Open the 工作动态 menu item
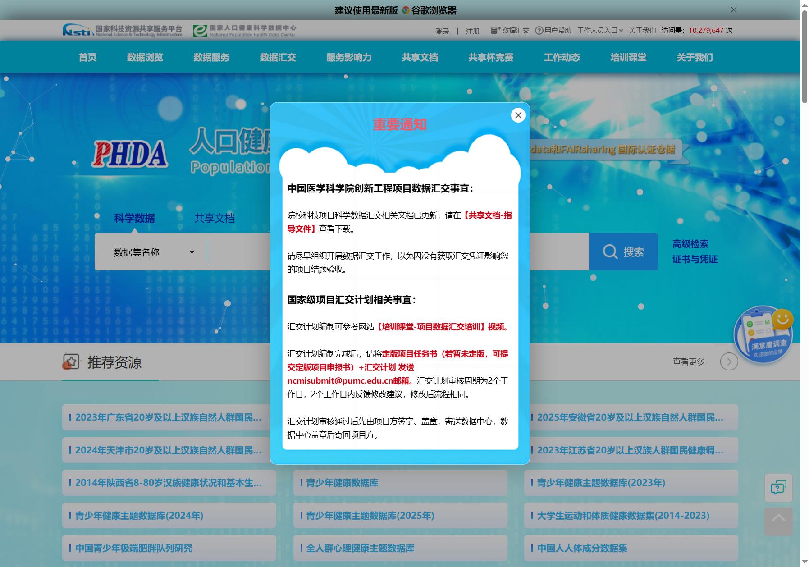The height and width of the screenshot is (567, 809). pos(562,57)
